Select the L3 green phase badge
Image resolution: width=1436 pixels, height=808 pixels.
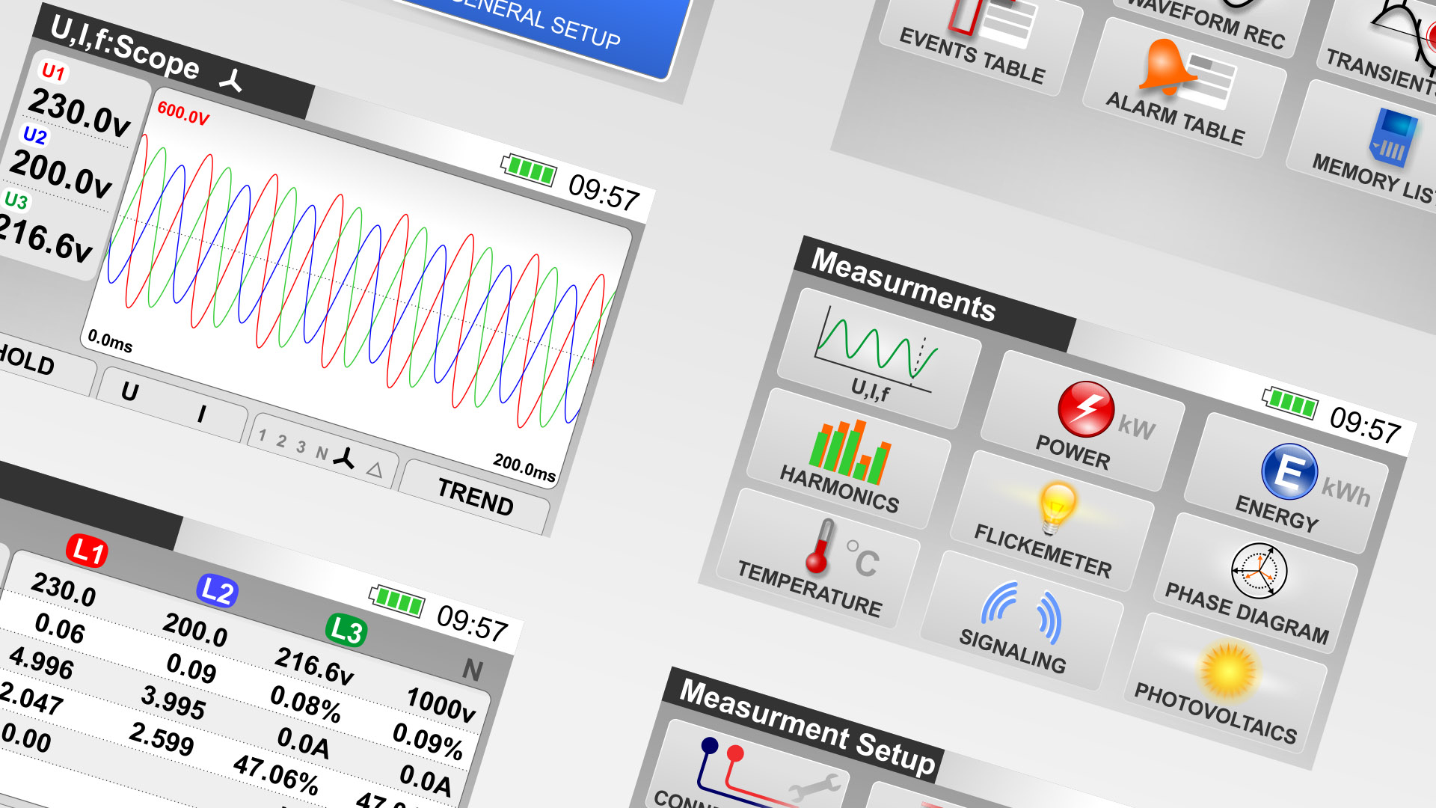click(x=347, y=630)
